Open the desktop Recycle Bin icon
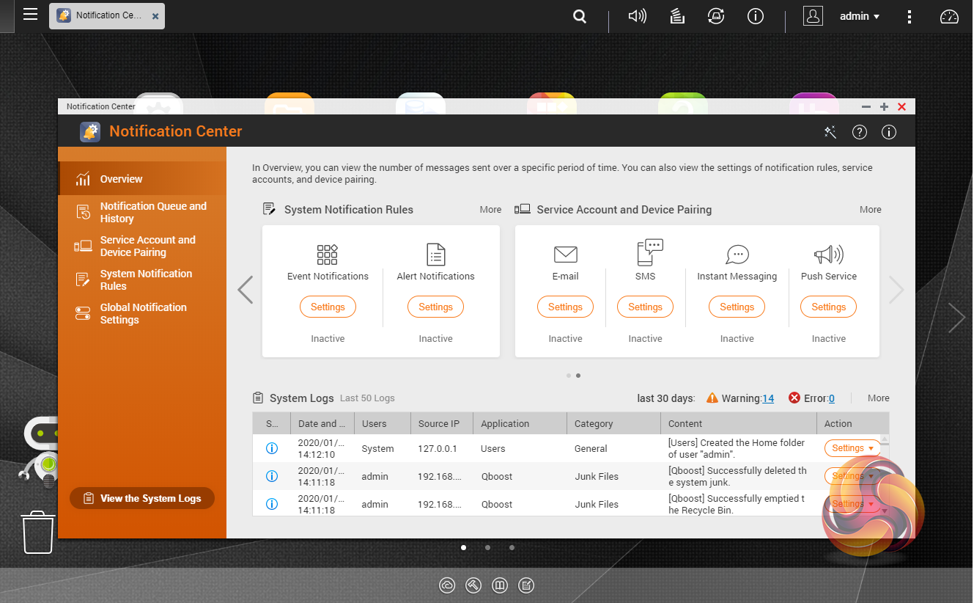The height and width of the screenshot is (603, 974). click(38, 533)
